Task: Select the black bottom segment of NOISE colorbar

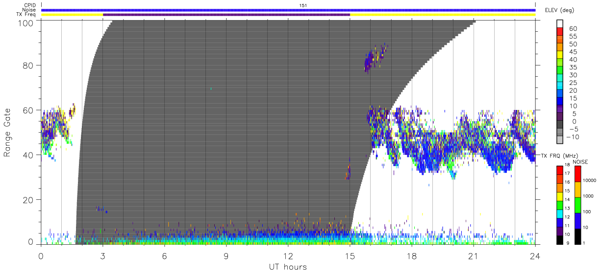Action: [x=578, y=236]
